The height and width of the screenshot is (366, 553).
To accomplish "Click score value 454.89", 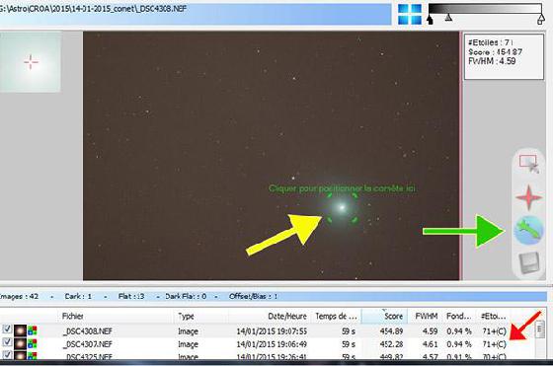I will (391, 331).
